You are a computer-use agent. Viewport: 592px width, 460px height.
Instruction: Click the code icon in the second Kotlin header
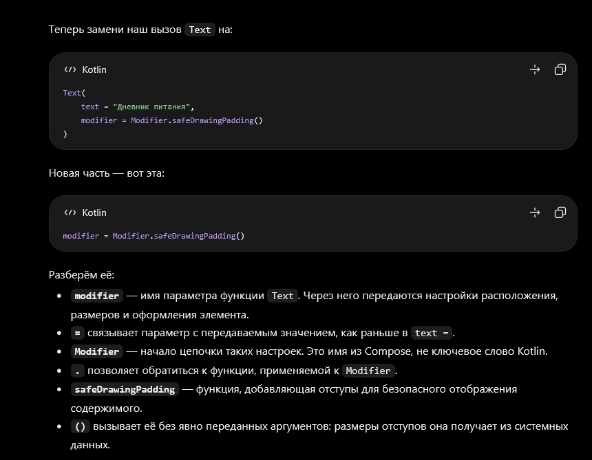click(70, 212)
